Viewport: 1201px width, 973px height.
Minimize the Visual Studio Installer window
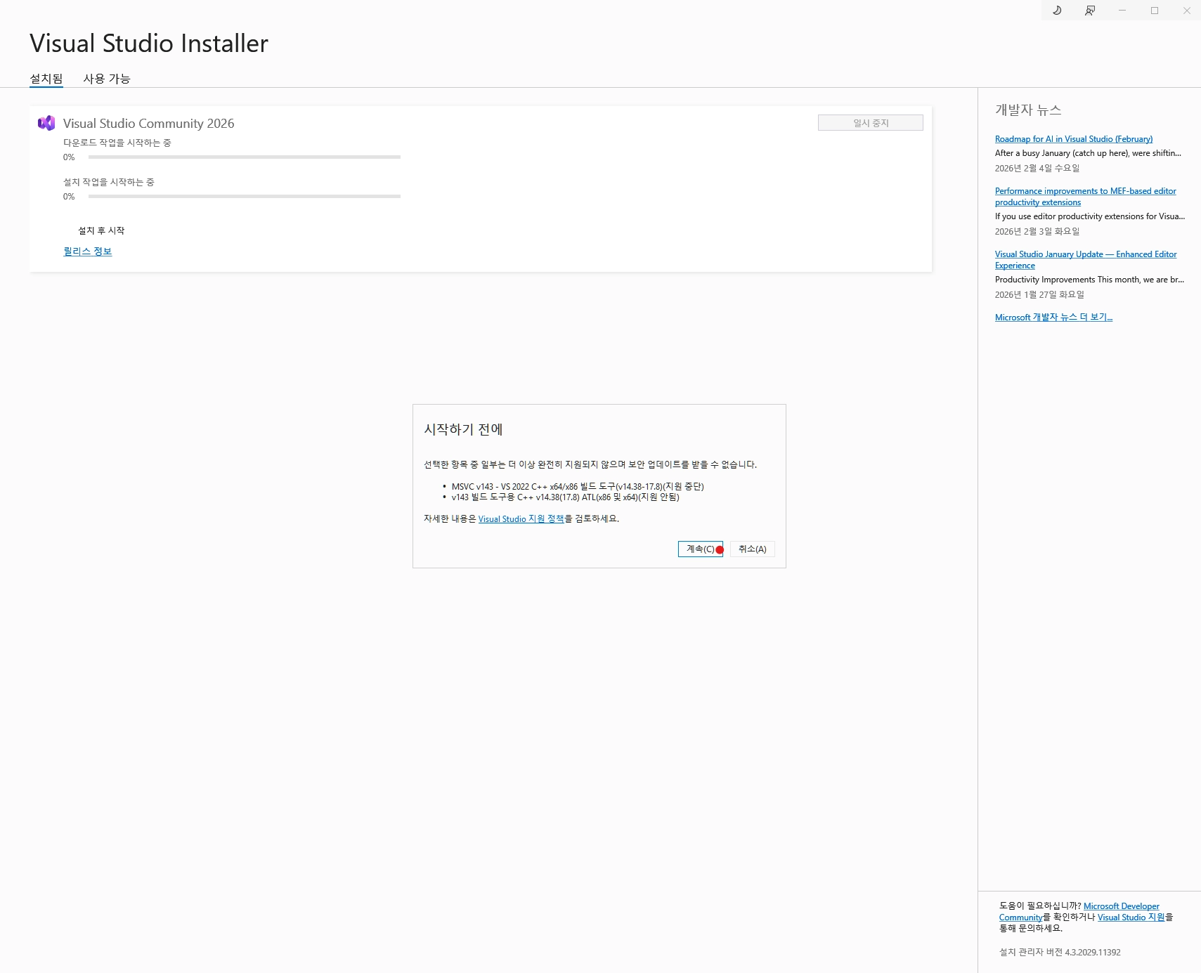[1122, 11]
